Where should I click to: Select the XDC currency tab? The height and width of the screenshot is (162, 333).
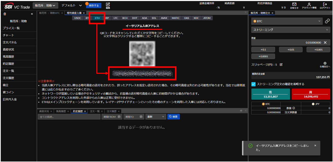[x=196, y=18]
